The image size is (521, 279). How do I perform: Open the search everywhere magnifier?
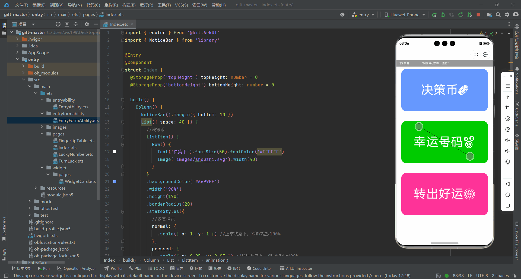point(498,15)
